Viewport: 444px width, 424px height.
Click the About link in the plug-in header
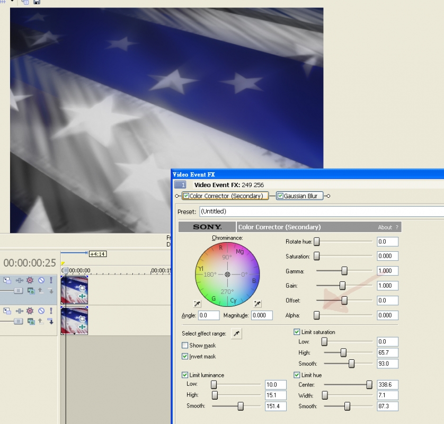pyautogui.click(x=385, y=227)
